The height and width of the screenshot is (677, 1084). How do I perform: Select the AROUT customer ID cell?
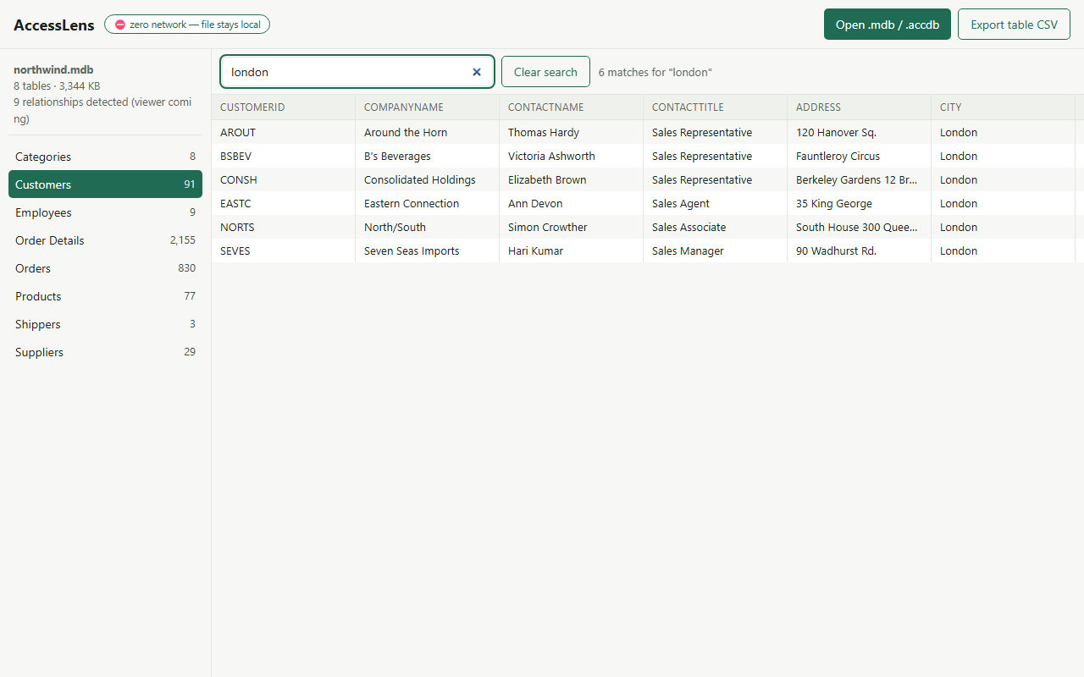click(x=284, y=132)
